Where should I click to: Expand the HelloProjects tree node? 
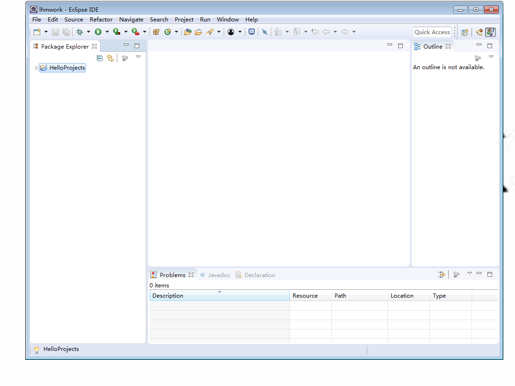click(36, 68)
